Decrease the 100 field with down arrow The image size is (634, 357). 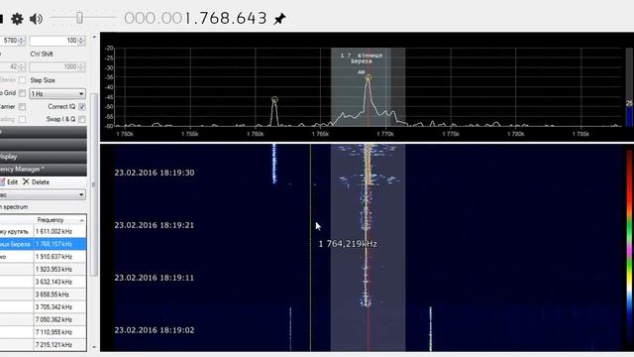point(81,43)
